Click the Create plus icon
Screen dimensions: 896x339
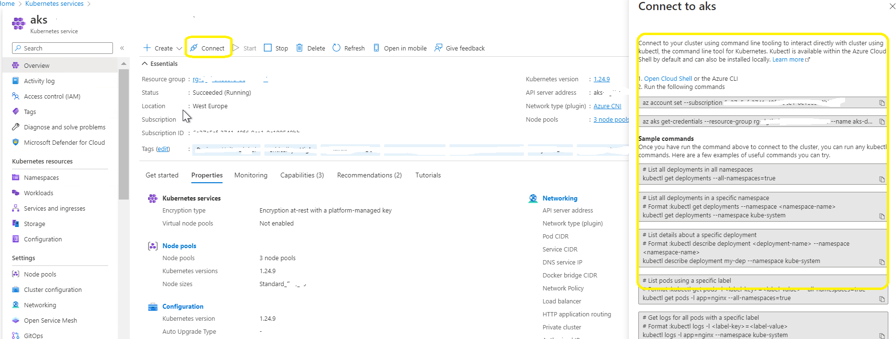pyautogui.click(x=147, y=48)
